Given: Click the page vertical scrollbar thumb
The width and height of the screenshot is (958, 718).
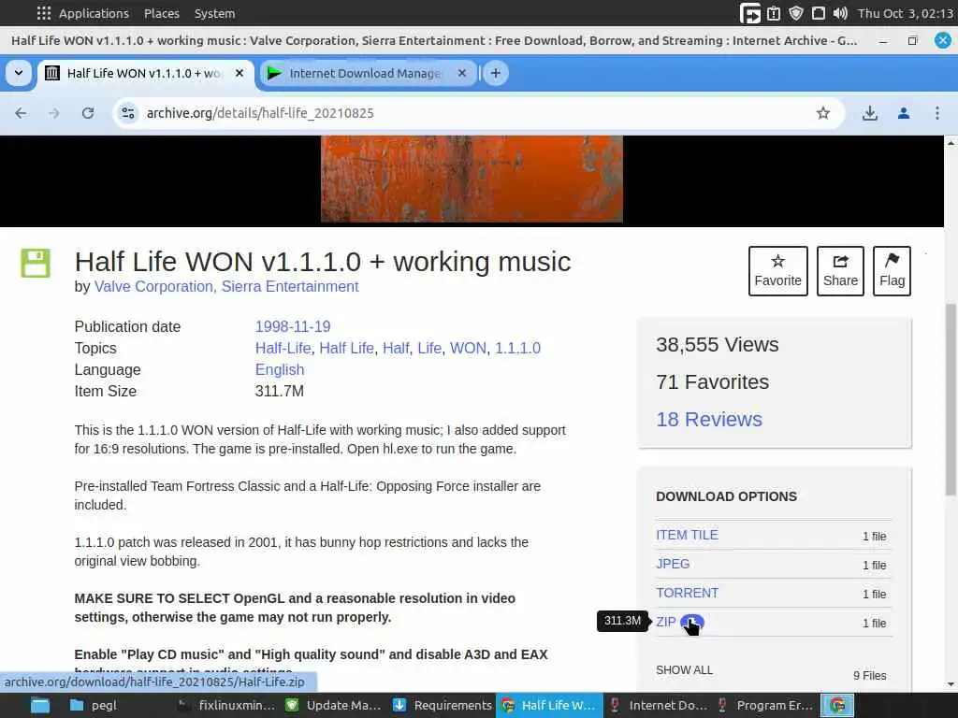Looking at the screenshot, I should (951, 398).
